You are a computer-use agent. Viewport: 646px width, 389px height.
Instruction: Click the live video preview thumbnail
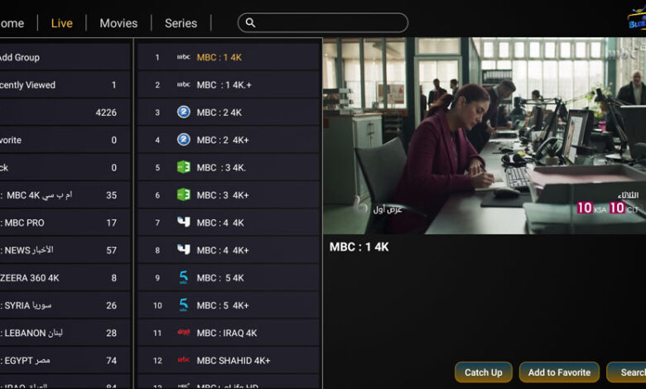(x=485, y=136)
